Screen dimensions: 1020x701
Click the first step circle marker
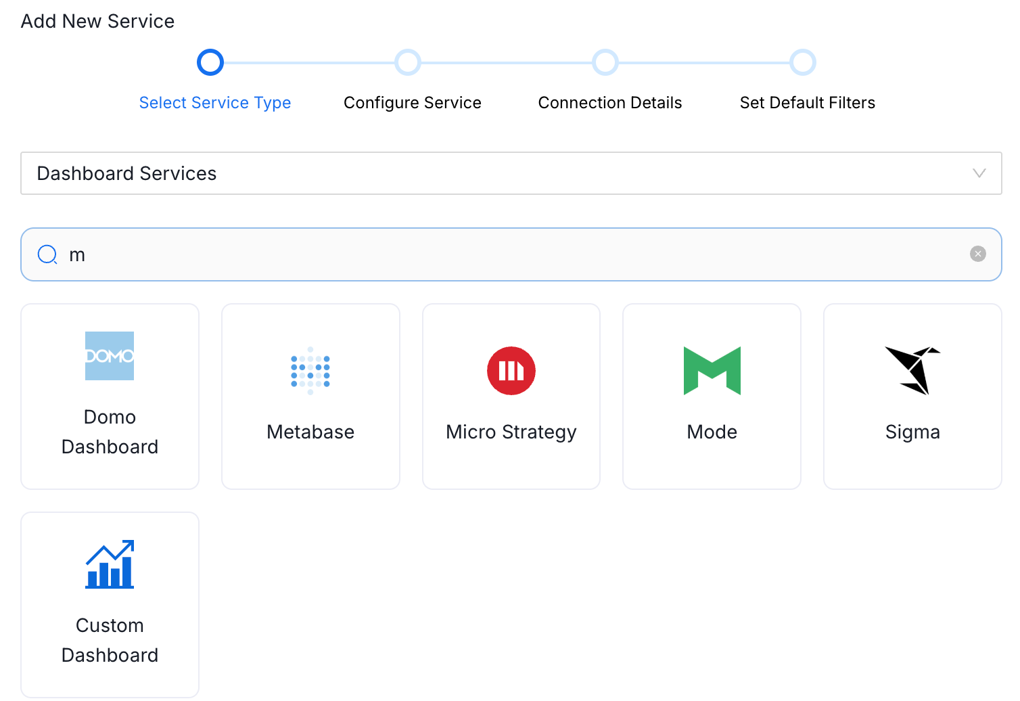tap(210, 62)
